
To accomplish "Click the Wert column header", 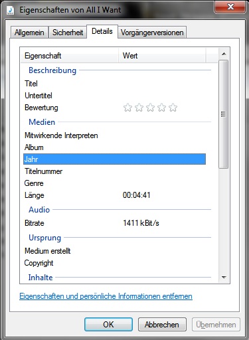I will tap(162, 56).
